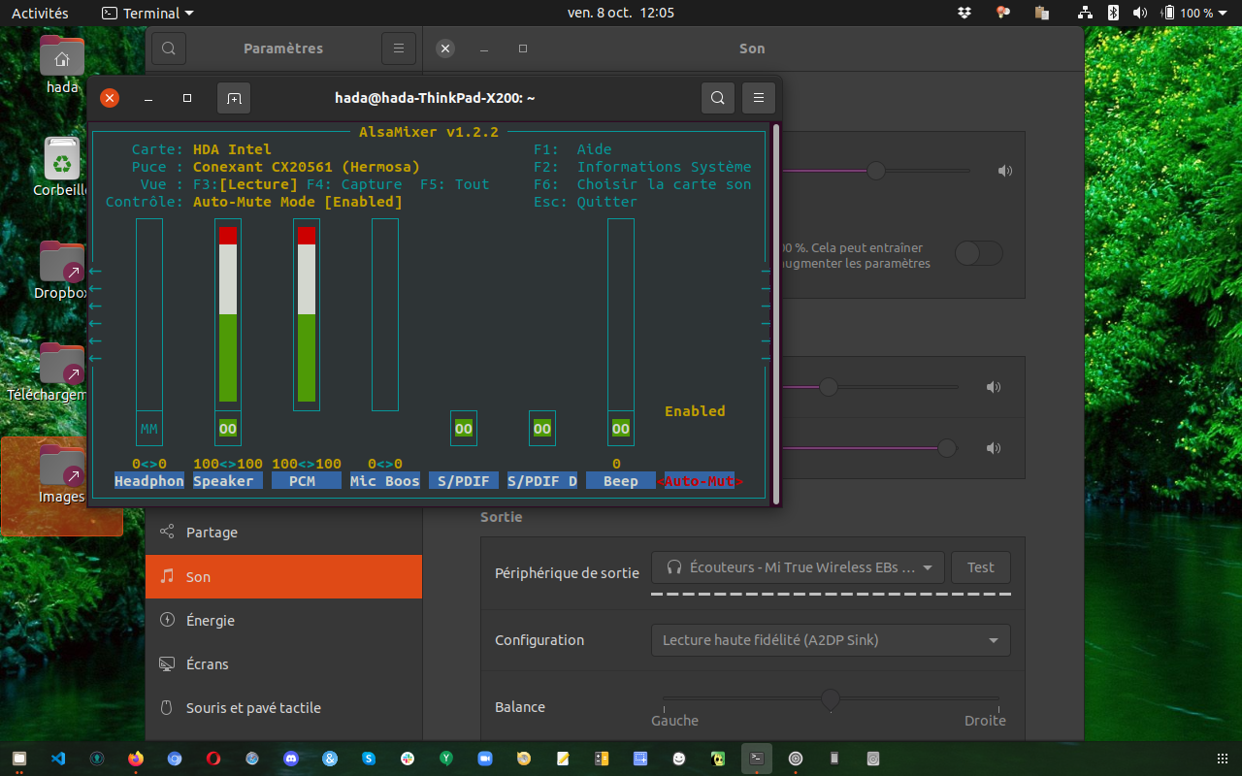This screenshot has height=776, width=1242.
Task: Toggle Beep mute indicator in AlsaMixer
Action: tap(621, 429)
